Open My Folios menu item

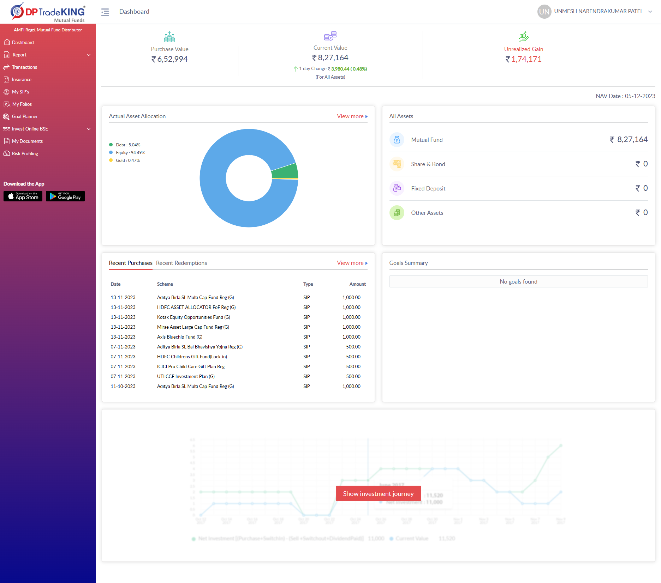(22, 104)
